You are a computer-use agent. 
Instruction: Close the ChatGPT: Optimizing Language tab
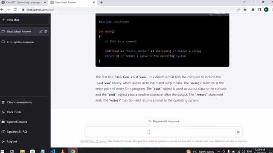pos(45,3)
